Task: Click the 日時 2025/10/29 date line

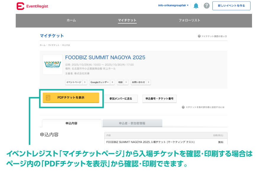Action: [x=100, y=65]
